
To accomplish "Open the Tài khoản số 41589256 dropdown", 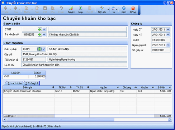I will (44, 34).
